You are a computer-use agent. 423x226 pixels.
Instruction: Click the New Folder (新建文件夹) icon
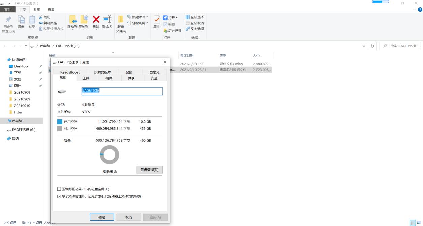(121, 20)
